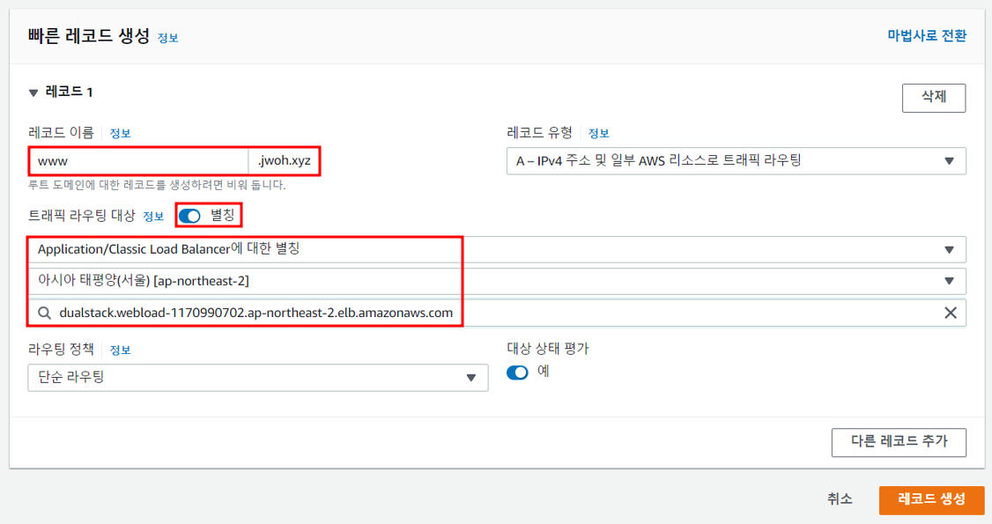Open 정보 link next to 라우팅 정책
This screenshot has height=524, width=992.
(x=120, y=351)
